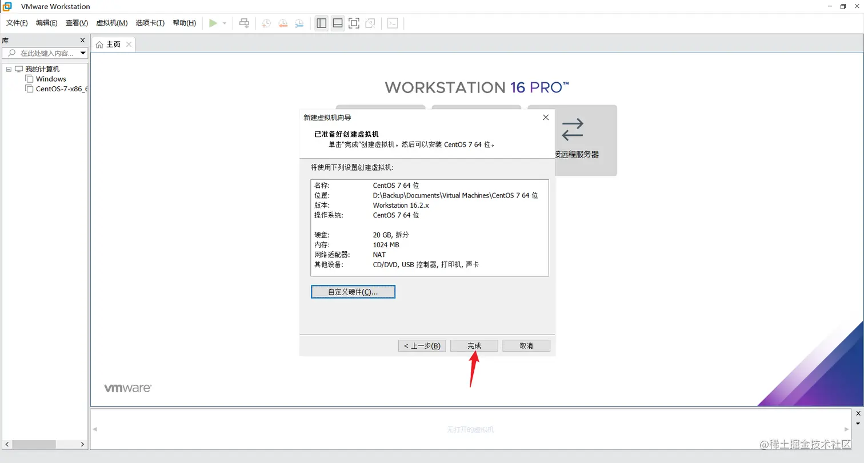
Task: Click the 我的计算机 monitor icon
Action: [19, 69]
